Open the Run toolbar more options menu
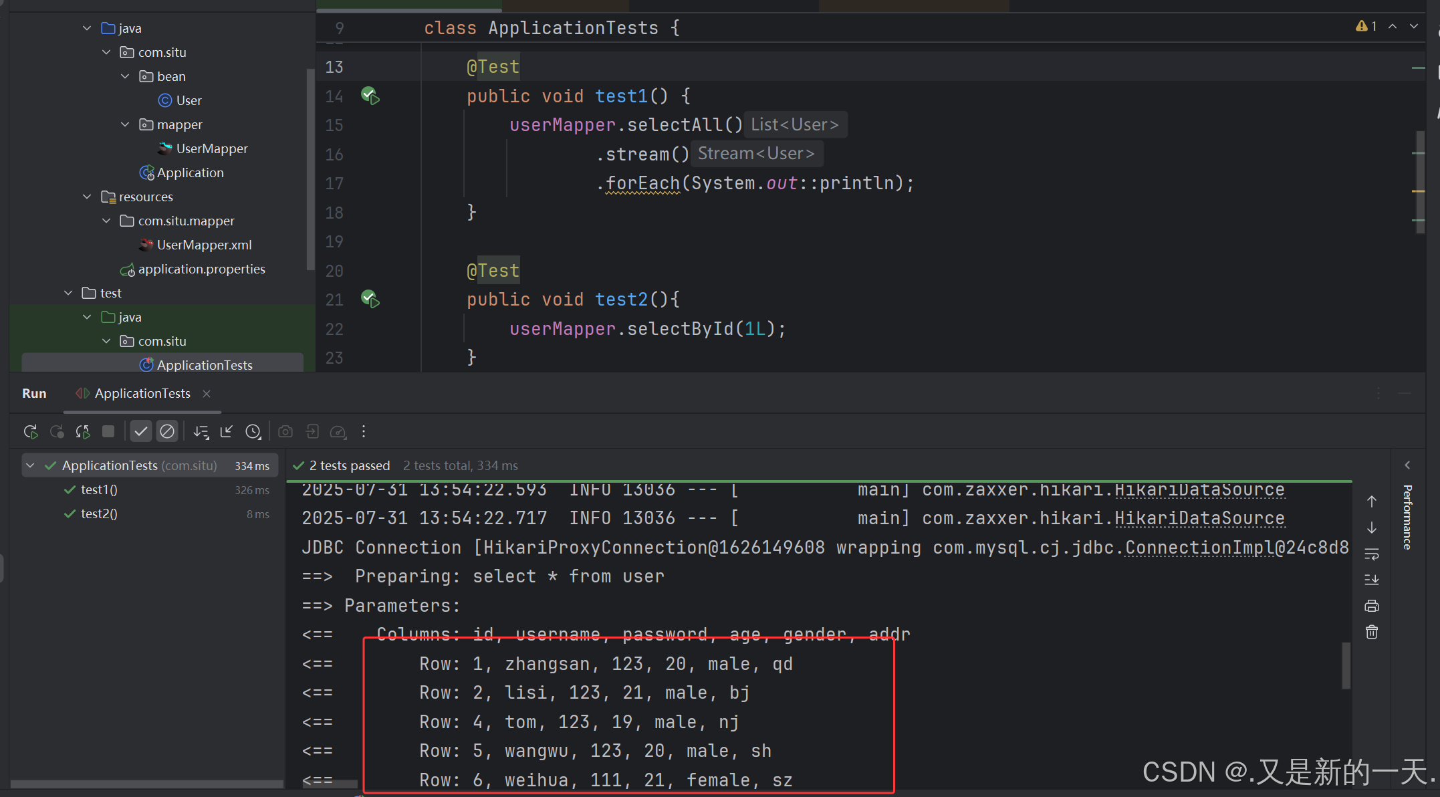This screenshot has width=1440, height=797. [x=364, y=432]
